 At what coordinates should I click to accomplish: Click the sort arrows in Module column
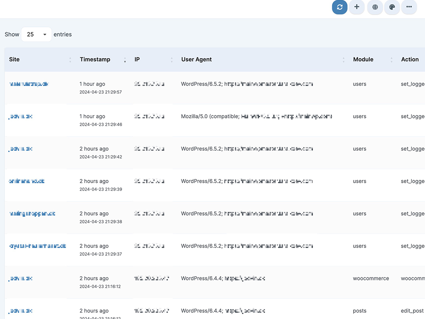click(x=391, y=60)
